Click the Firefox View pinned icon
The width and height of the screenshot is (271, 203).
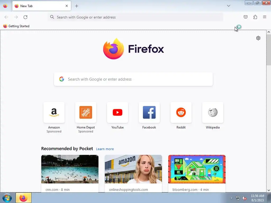pos(5,6)
